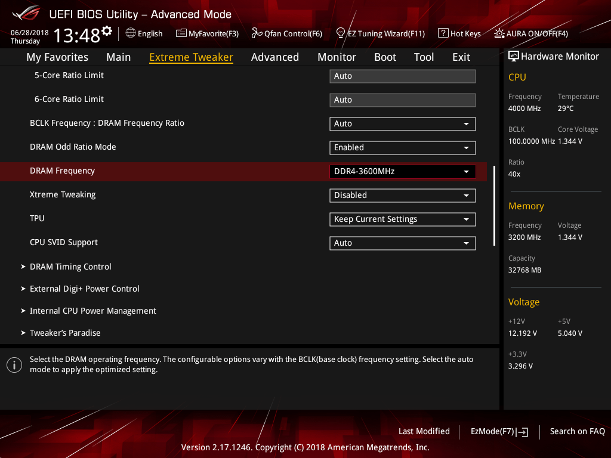This screenshot has height=458, width=611.
Task: Click the 6-Core Ratio Limit field
Action: 403,100
